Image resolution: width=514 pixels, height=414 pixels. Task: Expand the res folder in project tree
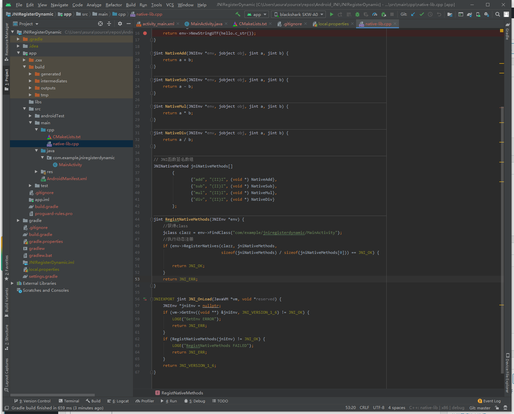(x=36, y=172)
